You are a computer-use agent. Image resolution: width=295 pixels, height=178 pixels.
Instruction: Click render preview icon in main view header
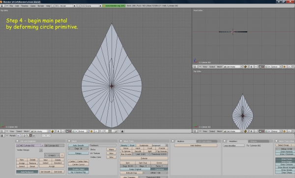click(122, 131)
